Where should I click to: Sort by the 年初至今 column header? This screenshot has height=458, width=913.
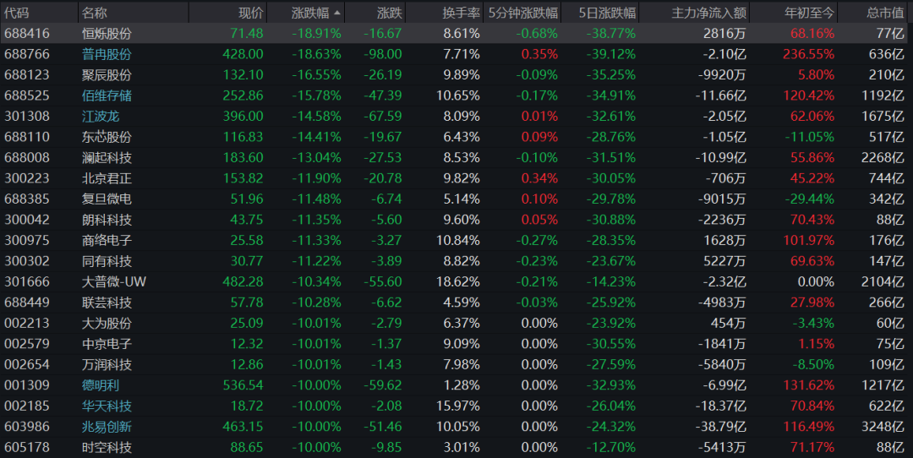809,13
